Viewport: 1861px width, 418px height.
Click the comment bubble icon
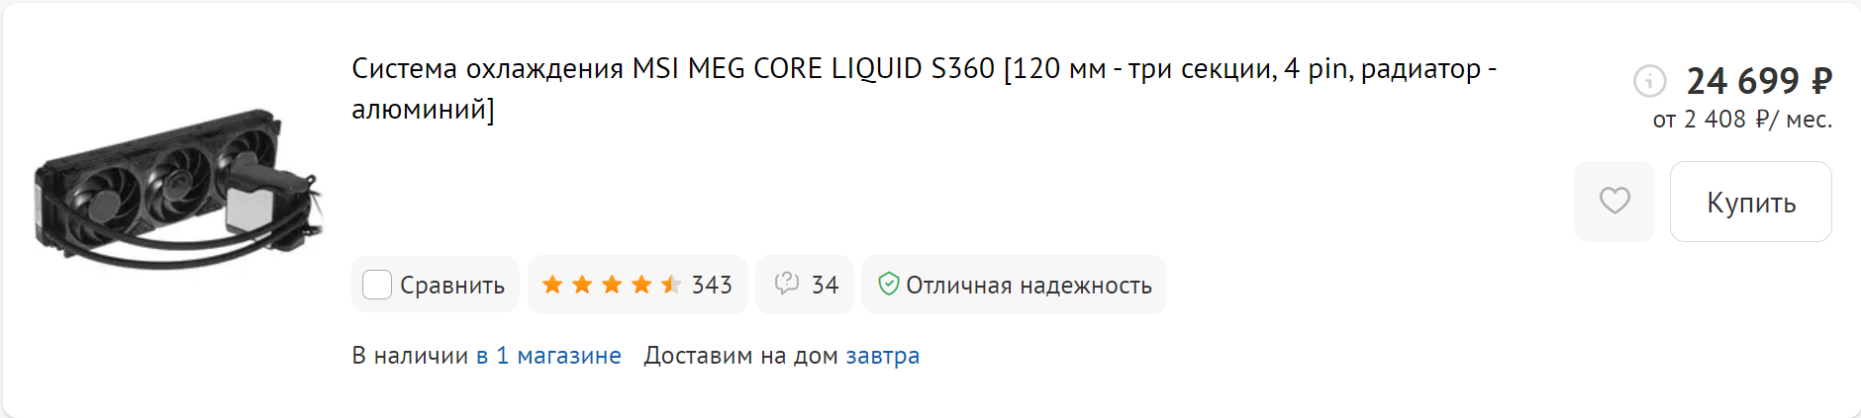tap(787, 285)
